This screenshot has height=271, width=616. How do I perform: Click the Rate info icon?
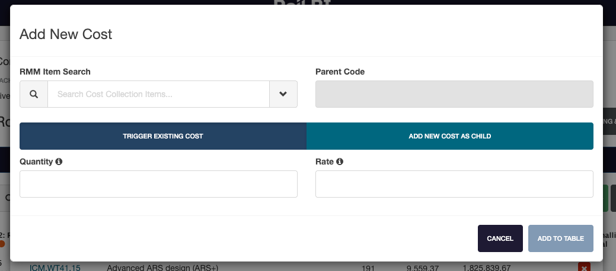pos(340,162)
